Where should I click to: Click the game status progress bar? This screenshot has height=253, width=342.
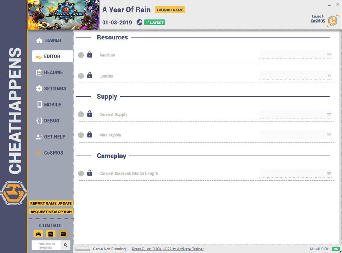pos(83,249)
